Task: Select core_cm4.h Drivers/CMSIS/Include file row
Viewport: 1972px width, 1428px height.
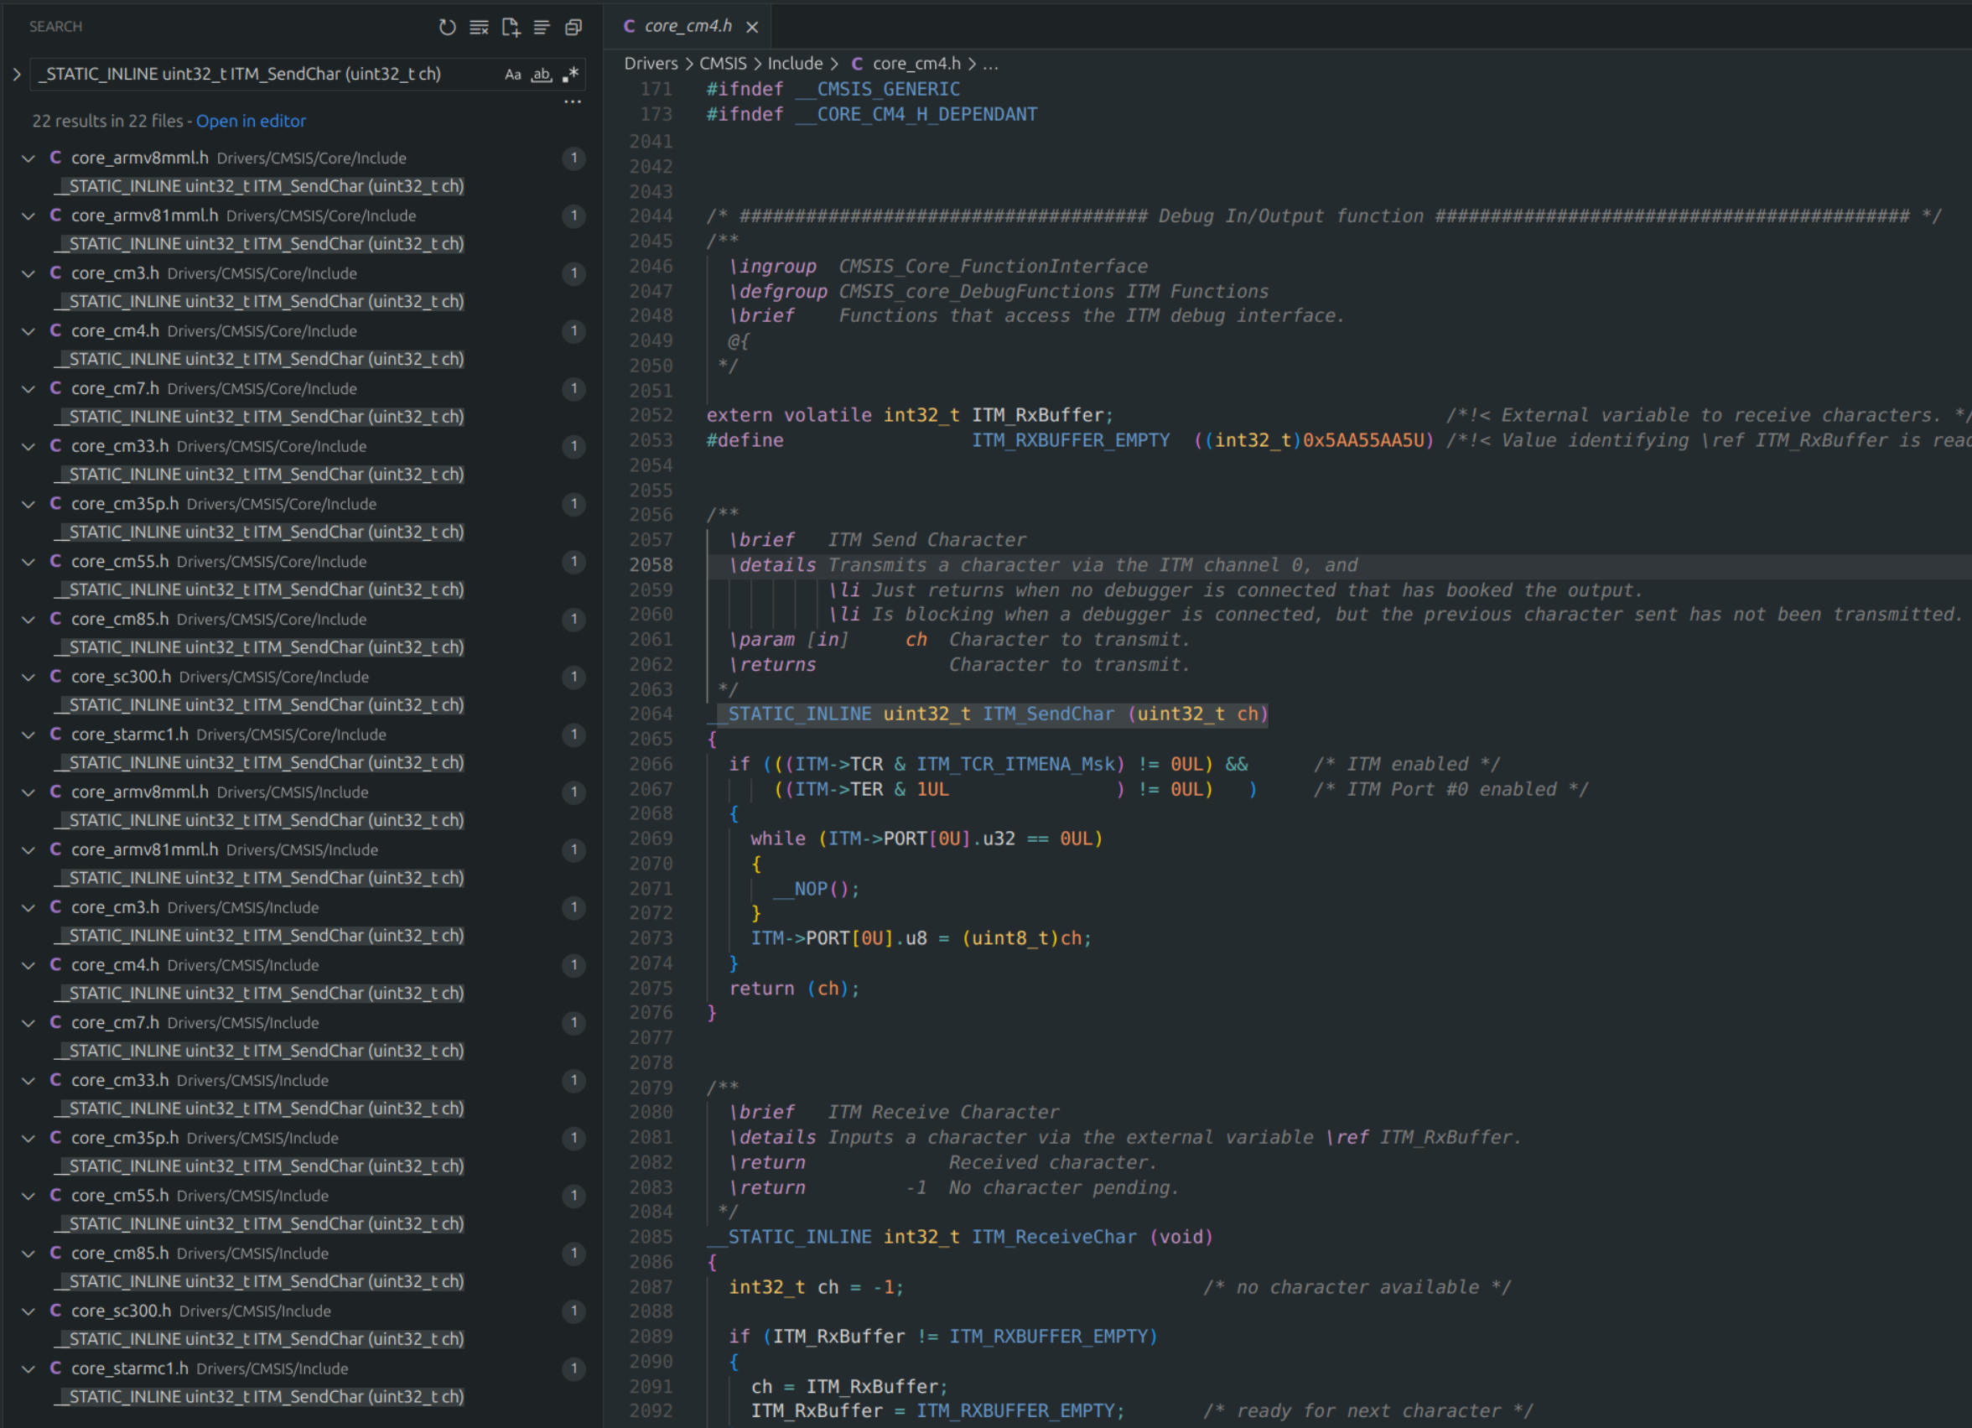Action: point(302,965)
